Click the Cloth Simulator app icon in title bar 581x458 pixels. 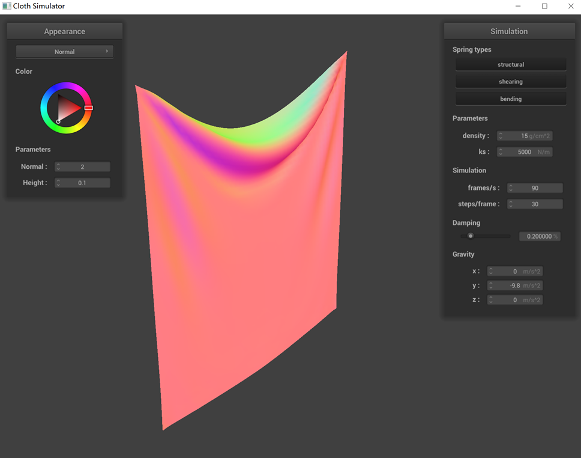7,6
